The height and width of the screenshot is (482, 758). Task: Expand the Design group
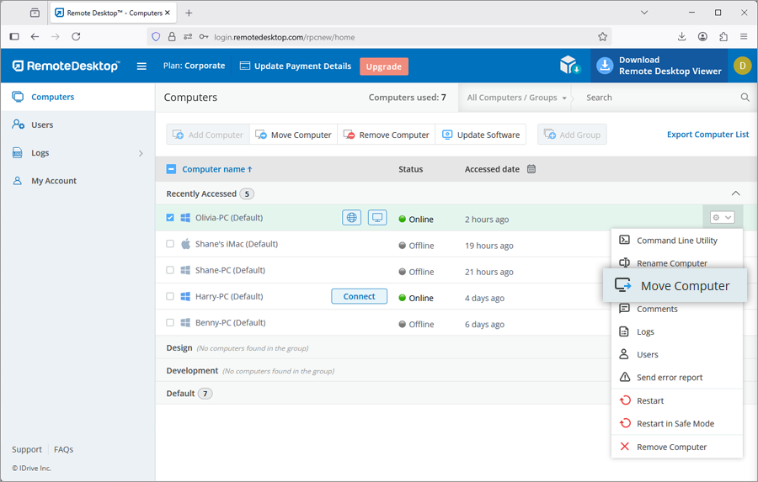coord(179,347)
